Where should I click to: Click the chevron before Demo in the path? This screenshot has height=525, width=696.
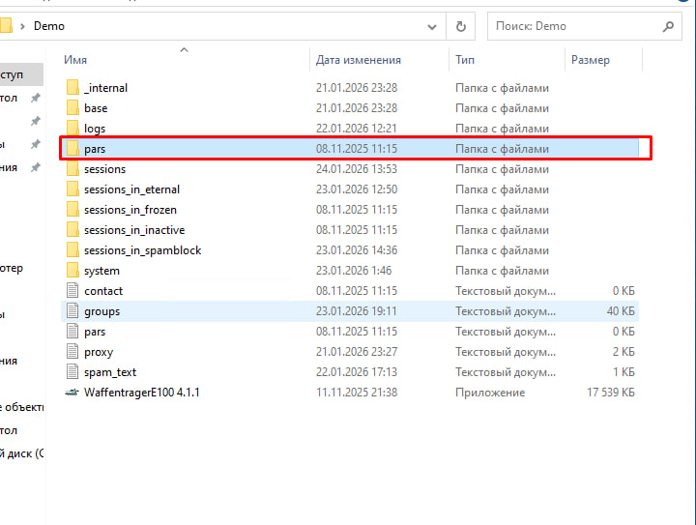[22, 26]
